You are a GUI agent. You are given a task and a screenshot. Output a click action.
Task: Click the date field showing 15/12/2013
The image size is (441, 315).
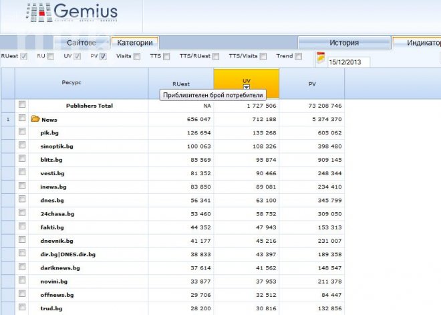tap(347, 62)
